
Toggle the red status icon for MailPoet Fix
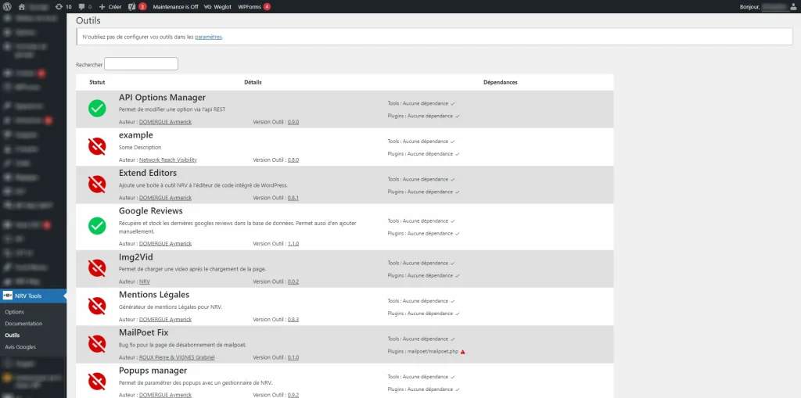pos(97,343)
